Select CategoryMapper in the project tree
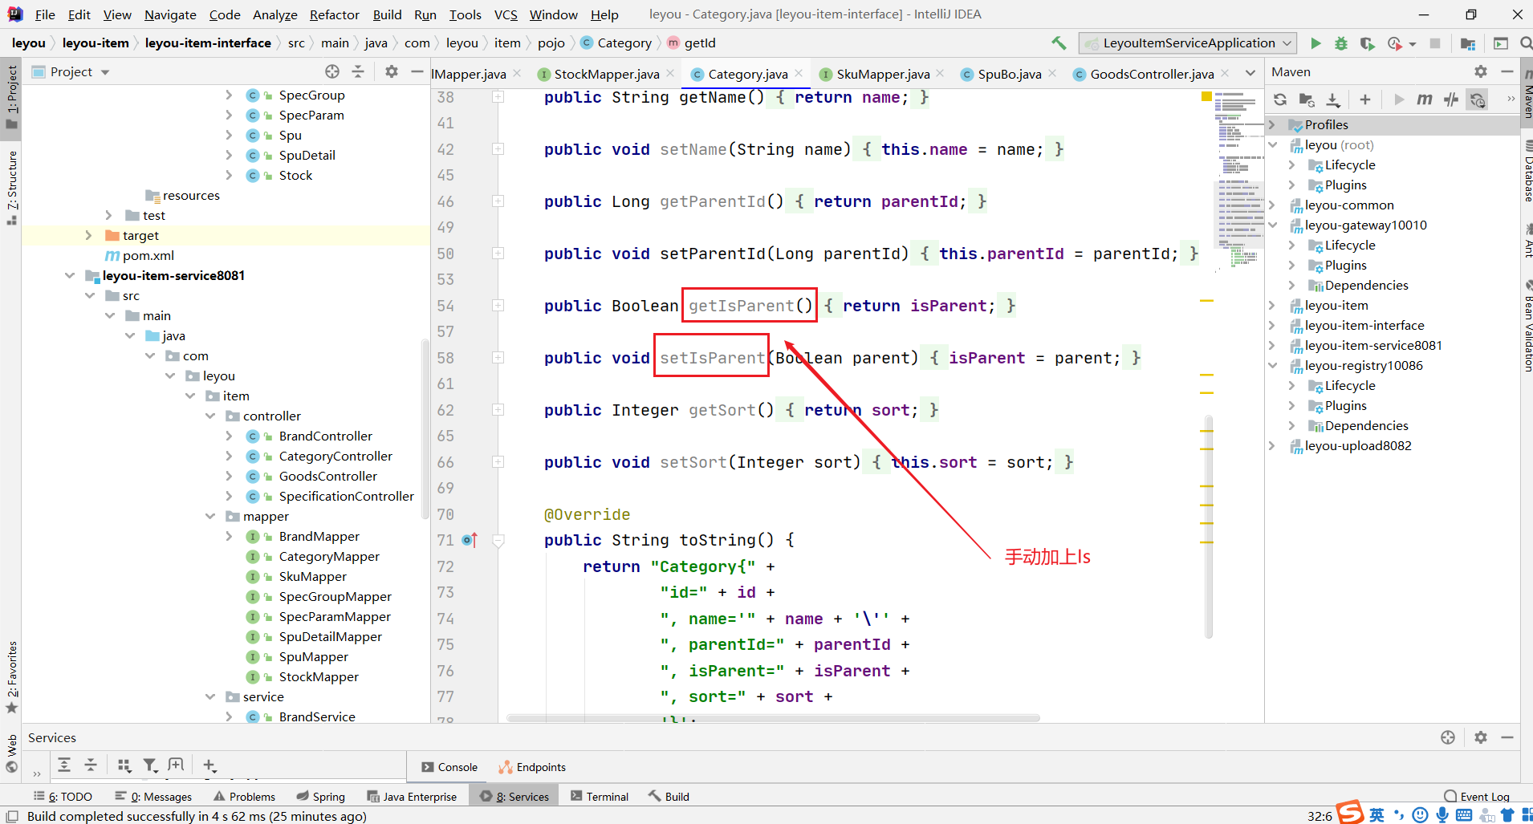The height and width of the screenshot is (824, 1533). pos(329,556)
